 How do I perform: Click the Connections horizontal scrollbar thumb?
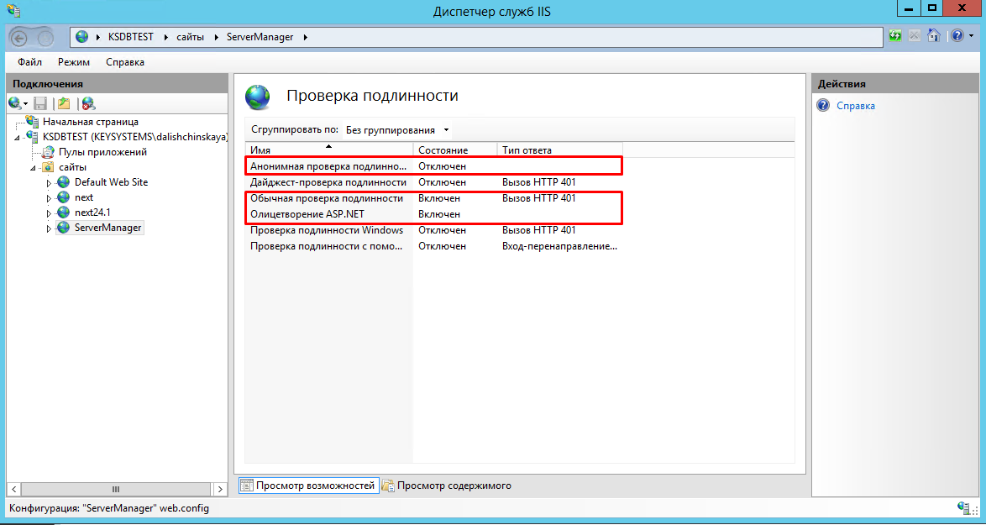pyautogui.click(x=116, y=489)
